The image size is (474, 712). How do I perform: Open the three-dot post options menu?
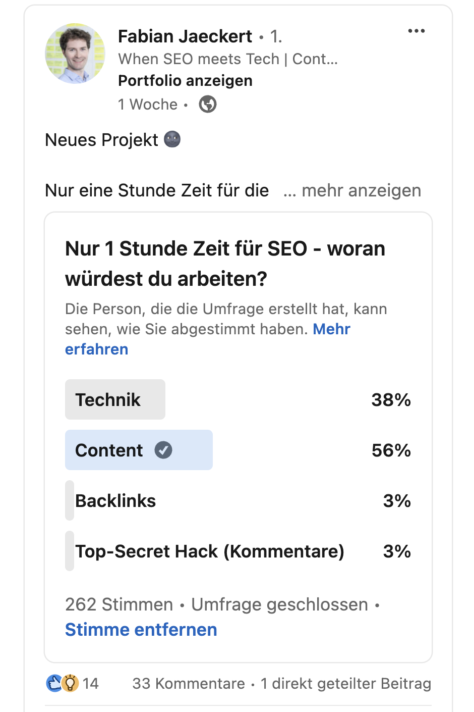[416, 31]
